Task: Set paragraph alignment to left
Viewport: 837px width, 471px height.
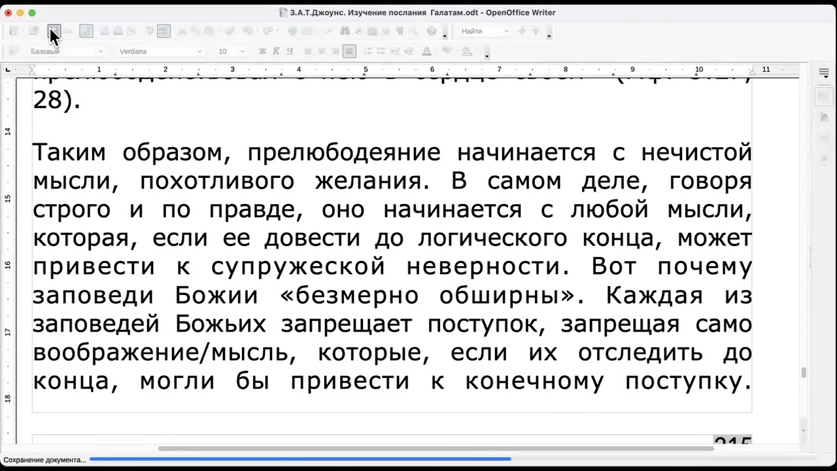Action: point(308,51)
